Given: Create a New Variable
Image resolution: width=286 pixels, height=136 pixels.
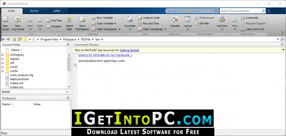Looking at the screenshot, I should coord(102,18).
